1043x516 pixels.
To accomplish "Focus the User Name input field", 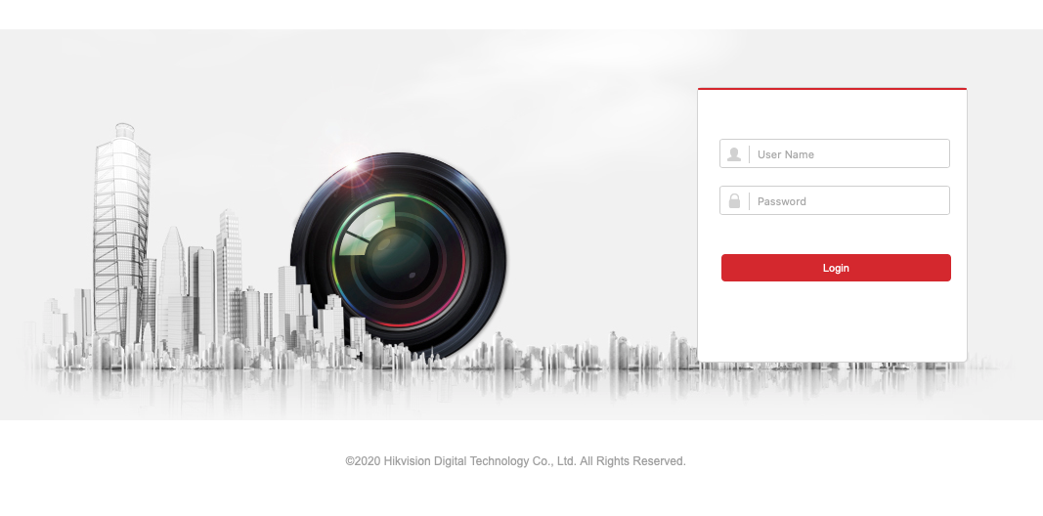I will (x=834, y=153).
